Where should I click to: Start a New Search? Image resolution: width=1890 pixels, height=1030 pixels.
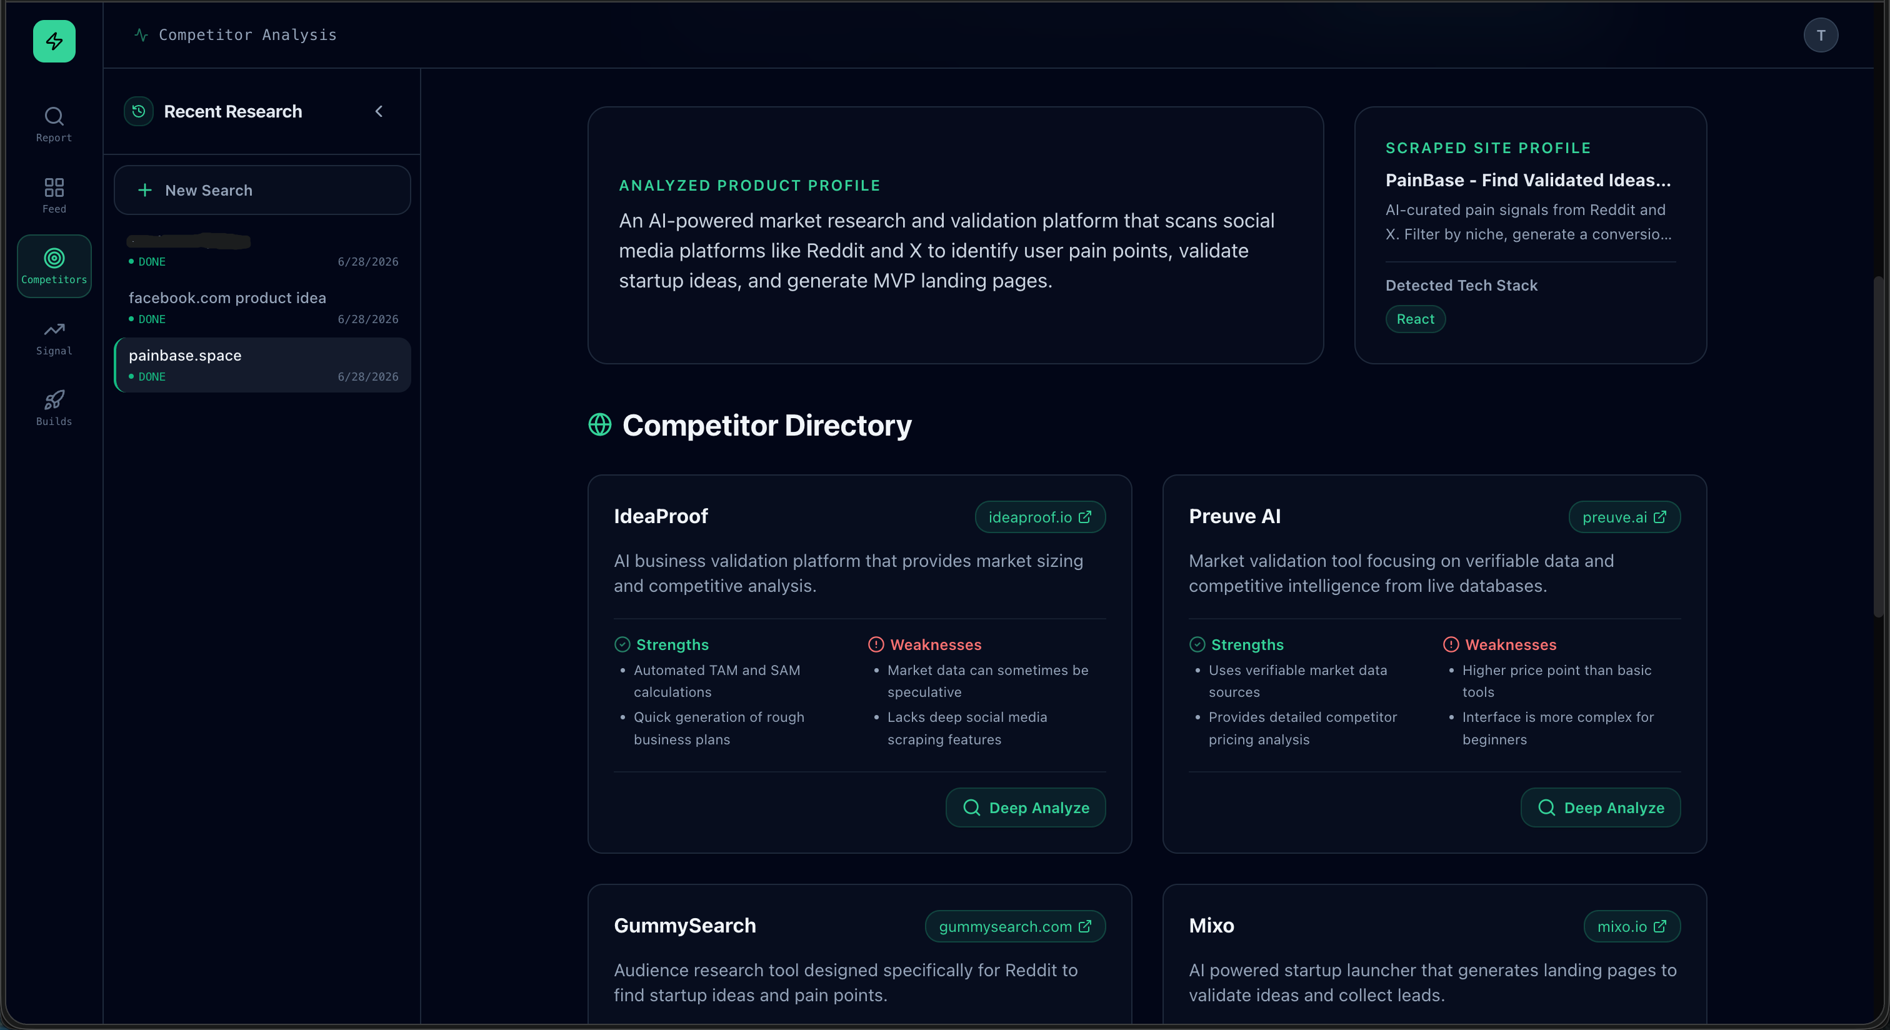click(x=262, y=190)
